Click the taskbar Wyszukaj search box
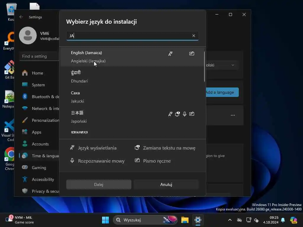This screenshot has height=227, width=303. tap(145, 220)
